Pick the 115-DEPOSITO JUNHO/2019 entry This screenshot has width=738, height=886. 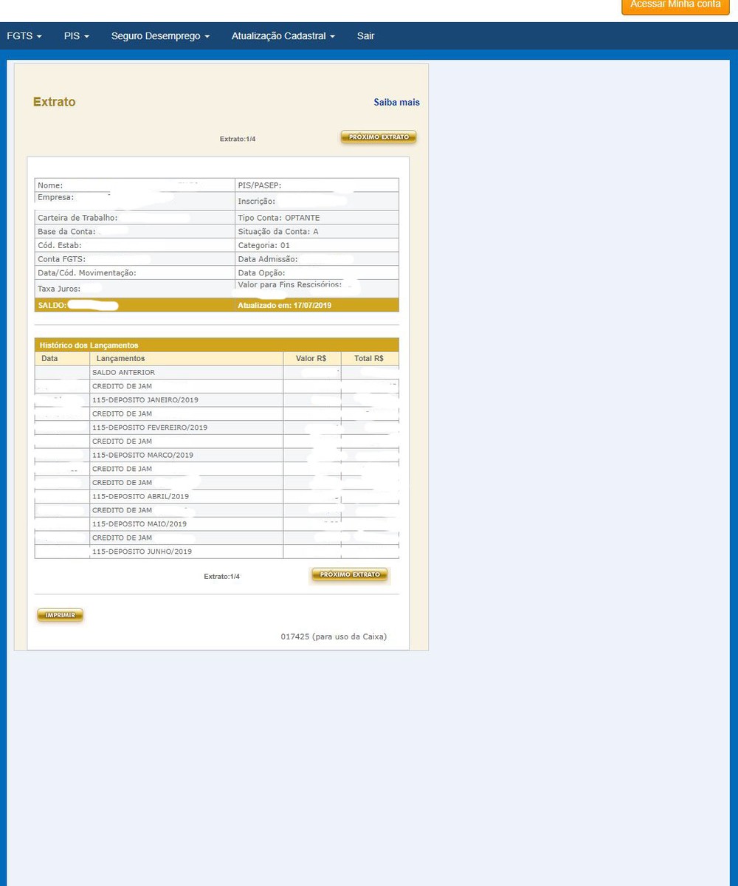(x=142, y=552)
